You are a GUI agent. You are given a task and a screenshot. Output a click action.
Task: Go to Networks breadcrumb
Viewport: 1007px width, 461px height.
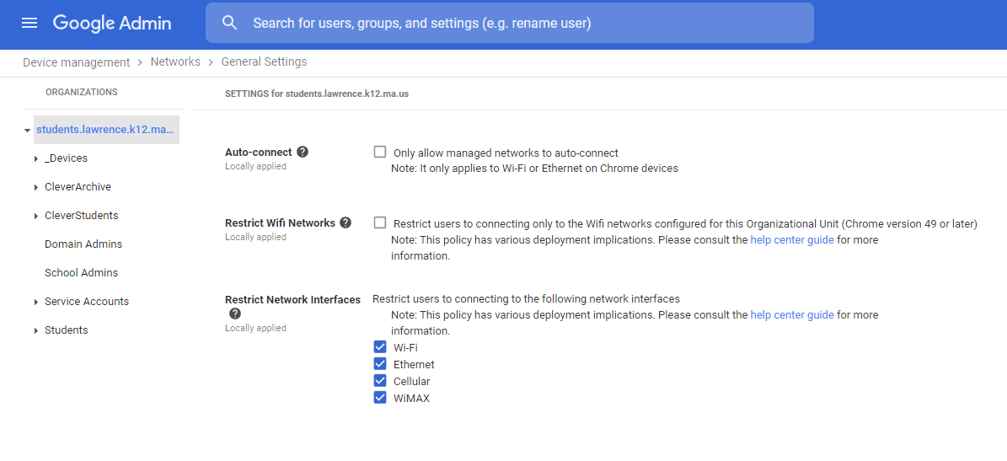175,62
